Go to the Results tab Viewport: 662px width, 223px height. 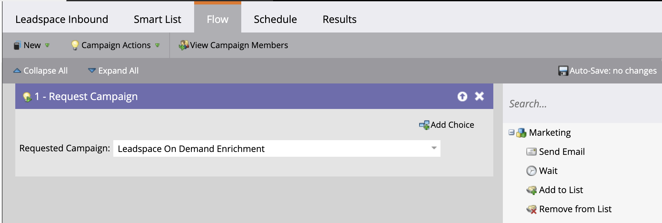point(340,19)
